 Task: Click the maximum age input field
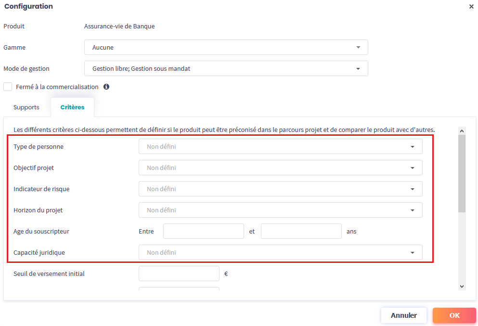(301, 232)
